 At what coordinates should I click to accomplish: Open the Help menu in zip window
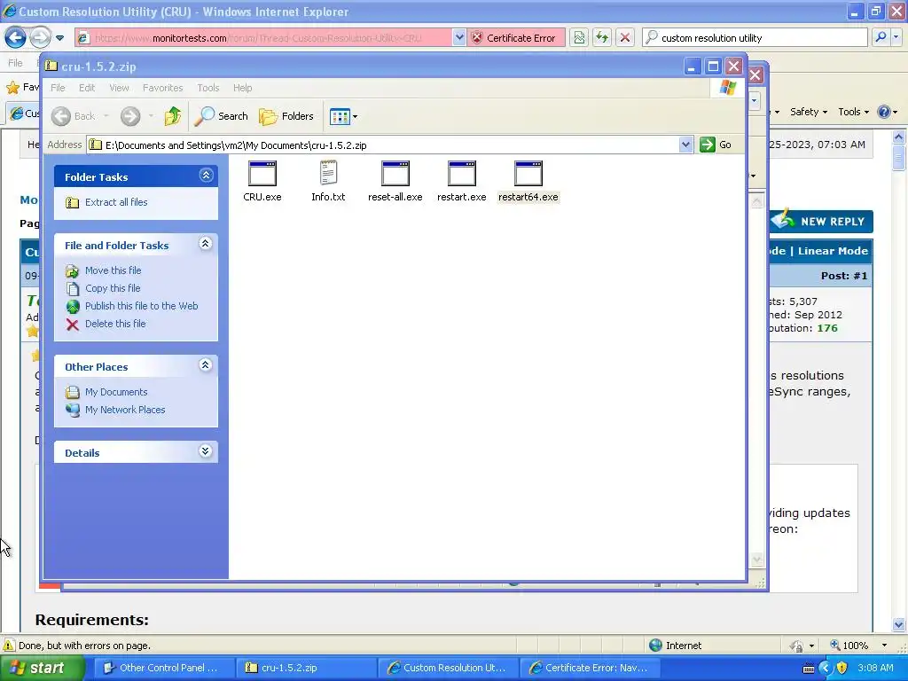click(x=243, y=88)
